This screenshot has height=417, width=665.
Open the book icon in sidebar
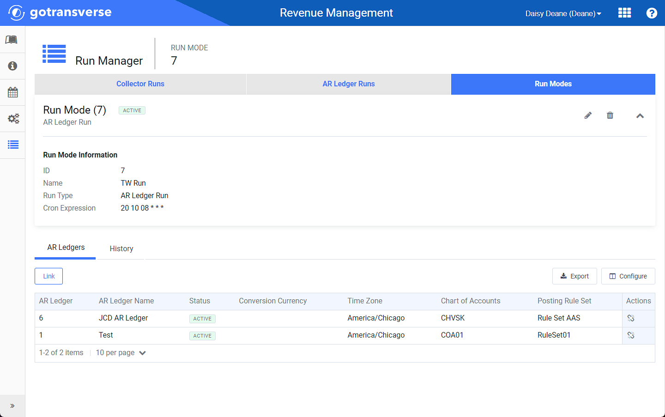pos(12,40)
